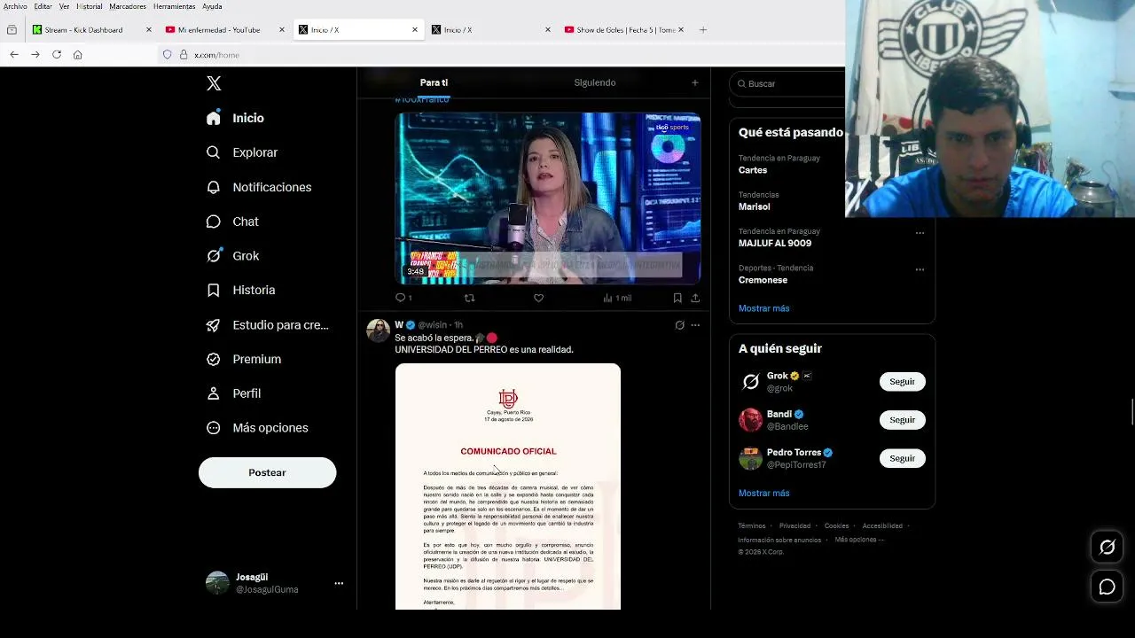Image resolution: width=1135 pixels, height=638 pixels.
Task: Open account menu dots beside Josagül
Action: (339, 583)
